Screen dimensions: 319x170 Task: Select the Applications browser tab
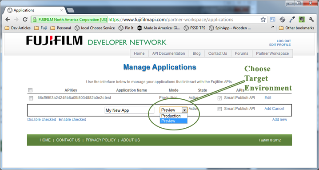point(35,10)
